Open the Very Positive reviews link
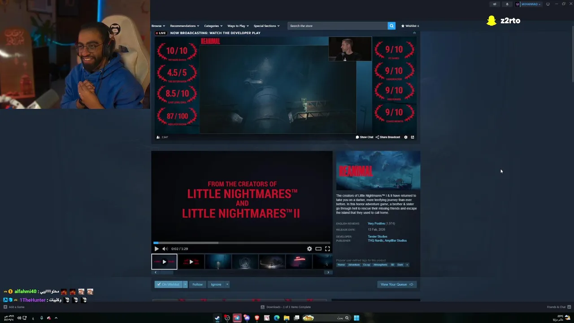The image size is (574, 323). (x=376, y=223)
